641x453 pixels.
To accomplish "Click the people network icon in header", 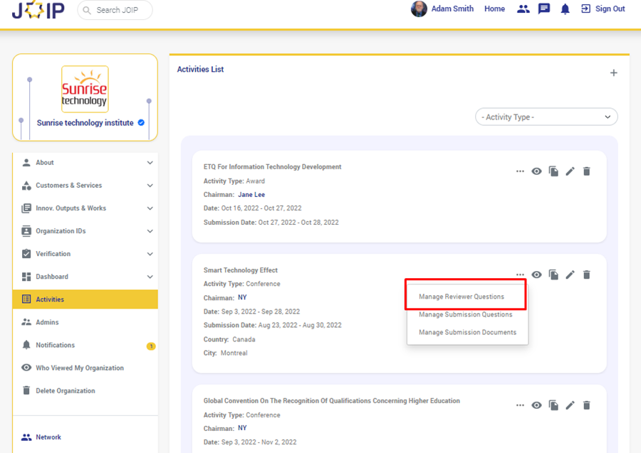I will 523,9.
